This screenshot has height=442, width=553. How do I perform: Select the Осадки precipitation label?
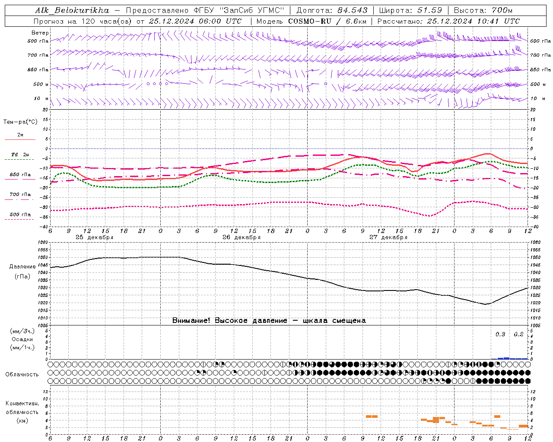[22, 339]
